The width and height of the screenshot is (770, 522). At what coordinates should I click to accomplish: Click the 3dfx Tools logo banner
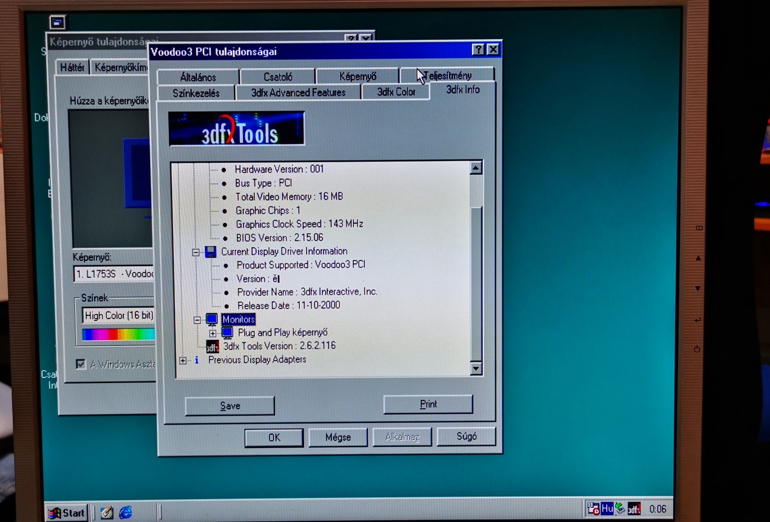click(x=237, y=128)
